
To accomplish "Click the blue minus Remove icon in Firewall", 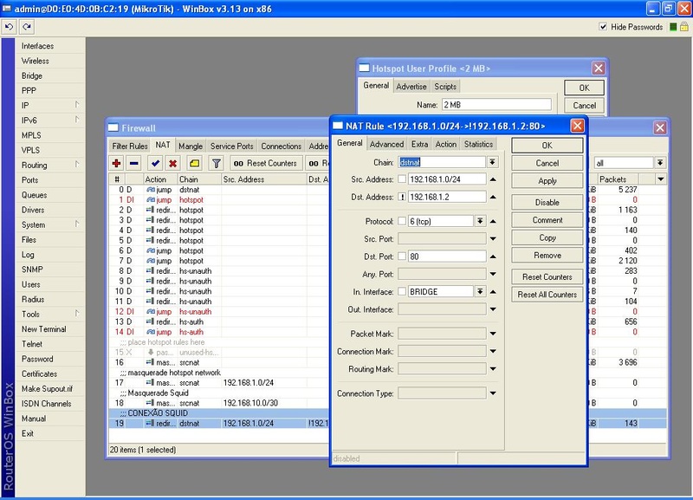I will pos(134,163).
